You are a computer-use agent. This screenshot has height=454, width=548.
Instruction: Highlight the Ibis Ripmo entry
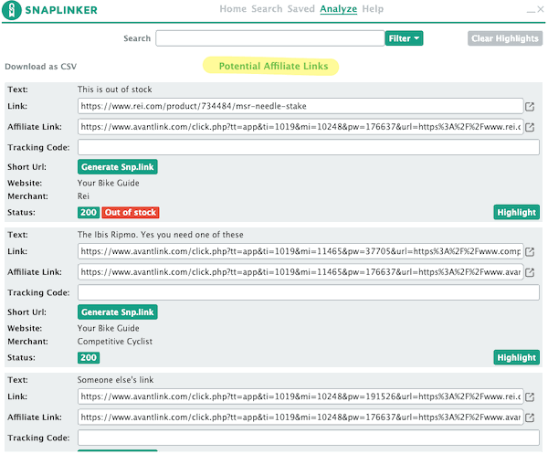coord(517,358)
